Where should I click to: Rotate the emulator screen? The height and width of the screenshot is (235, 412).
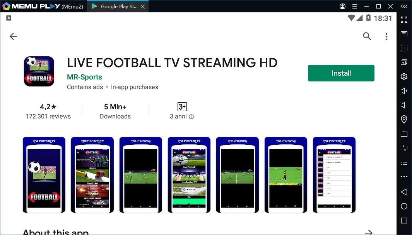404,148
